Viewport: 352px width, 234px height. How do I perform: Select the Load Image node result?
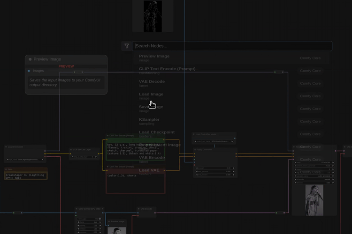pyautogui.click(x=151, y=96)
